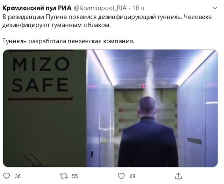The height and width of the screenshot is (184, 224).
Task: Click the MIZO SAFE sign in the video
Action: [40, 75]
